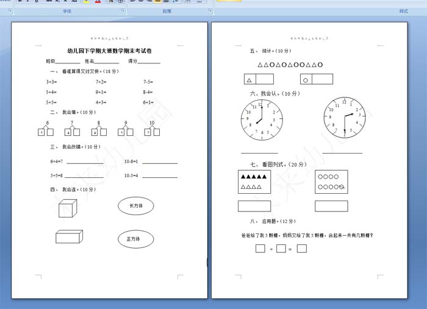Click the heading 八、应用题
This screenshot has height=309, width=427.
pyautogui.click(x=273, y=221)
